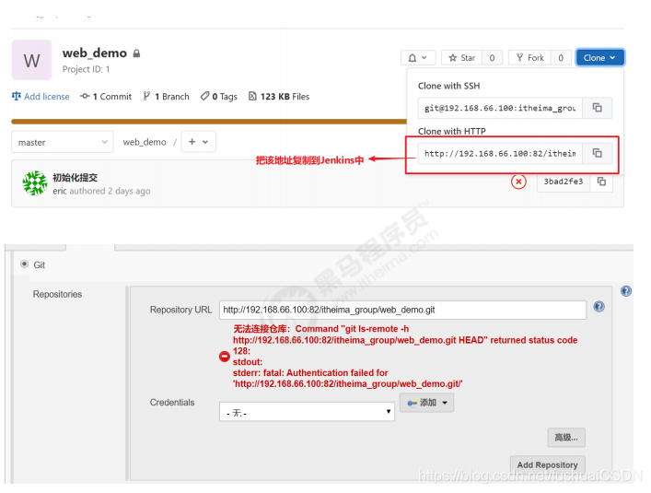The height and width of the screenshot is (493, 651).
Task: Copy the HTTP clone URL
Action: 597,153
